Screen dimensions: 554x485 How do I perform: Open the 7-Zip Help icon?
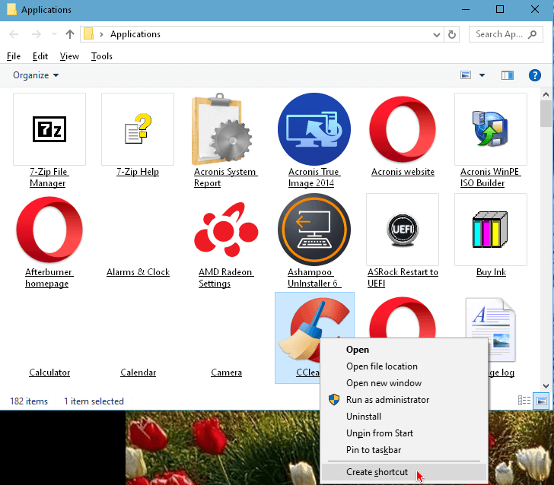coord(138,129)
